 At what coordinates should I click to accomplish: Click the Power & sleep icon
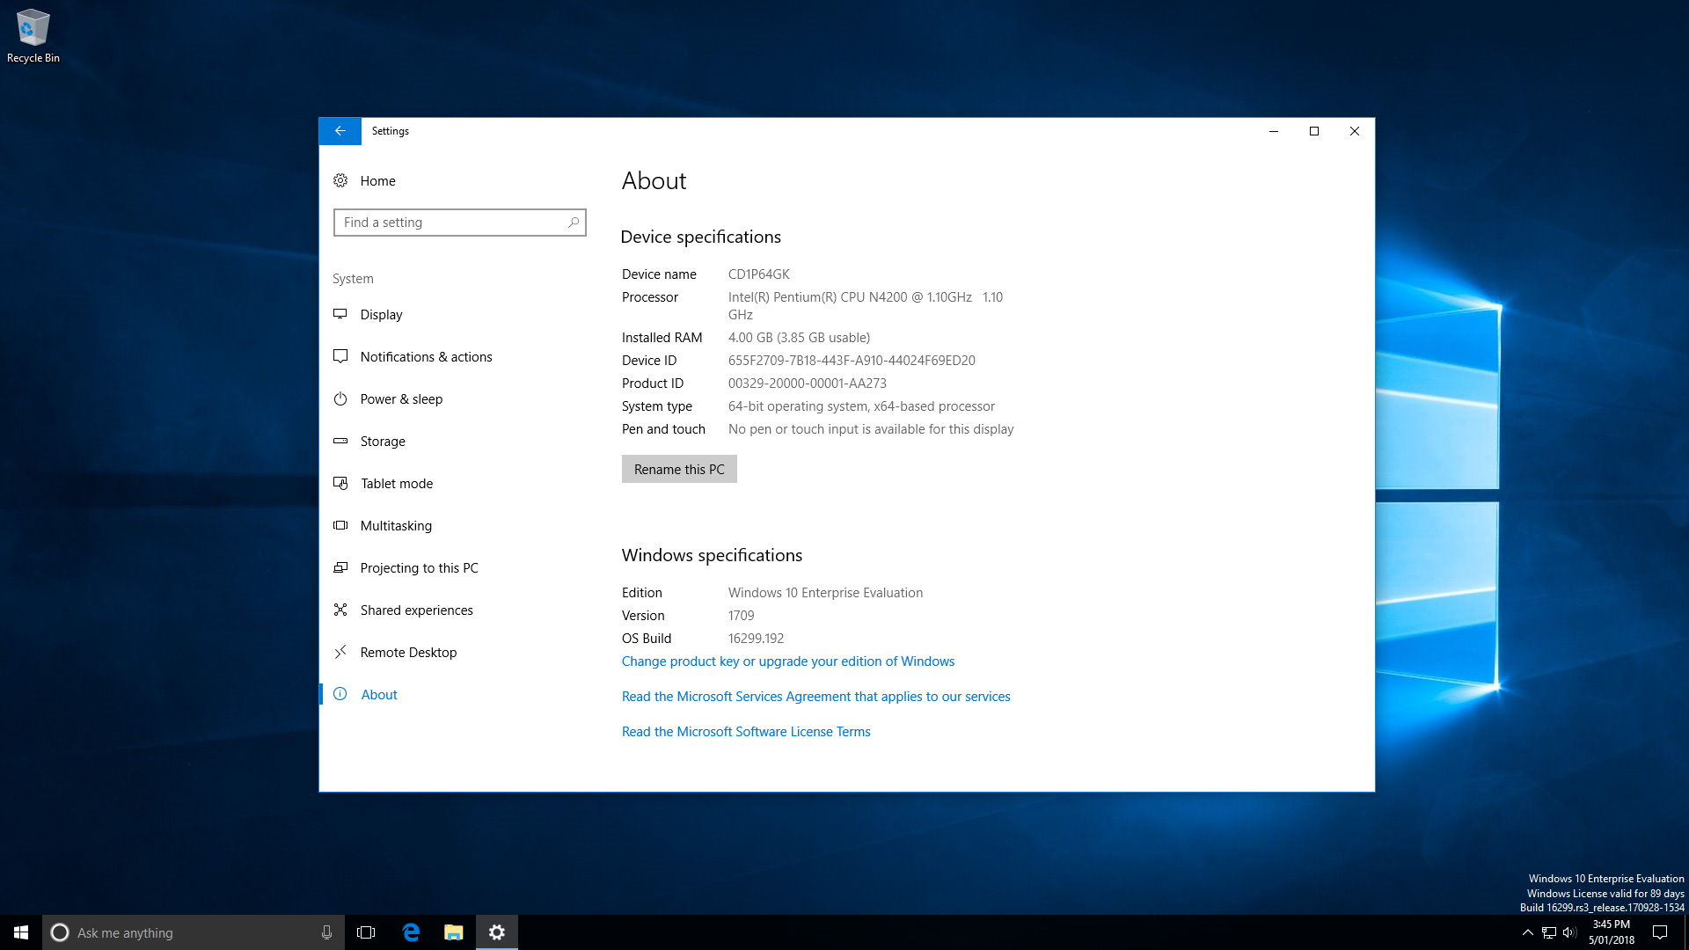(x=340, y=398)
